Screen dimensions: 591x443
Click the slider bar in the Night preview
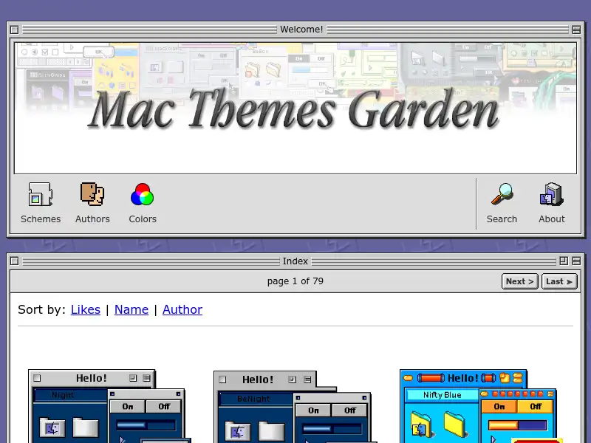(145, 425)
